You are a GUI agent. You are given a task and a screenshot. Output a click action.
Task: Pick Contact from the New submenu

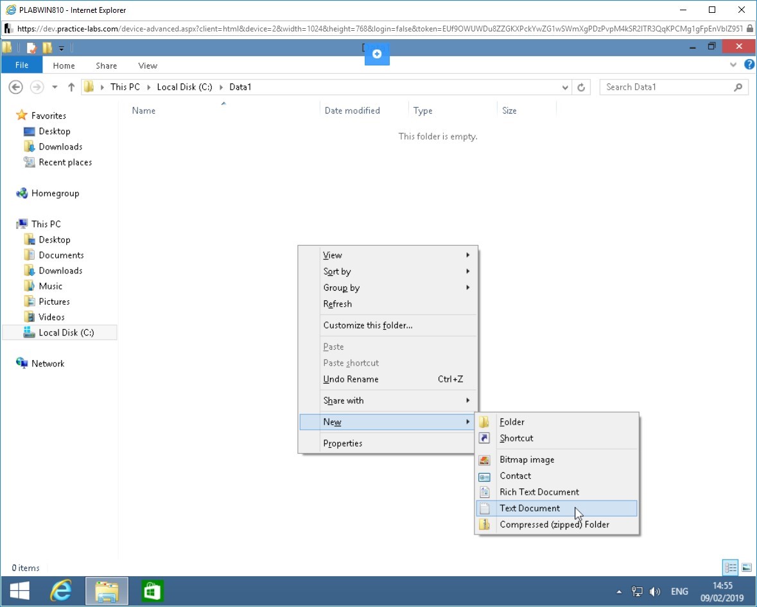pyautogui.click(x=557, y=475)
